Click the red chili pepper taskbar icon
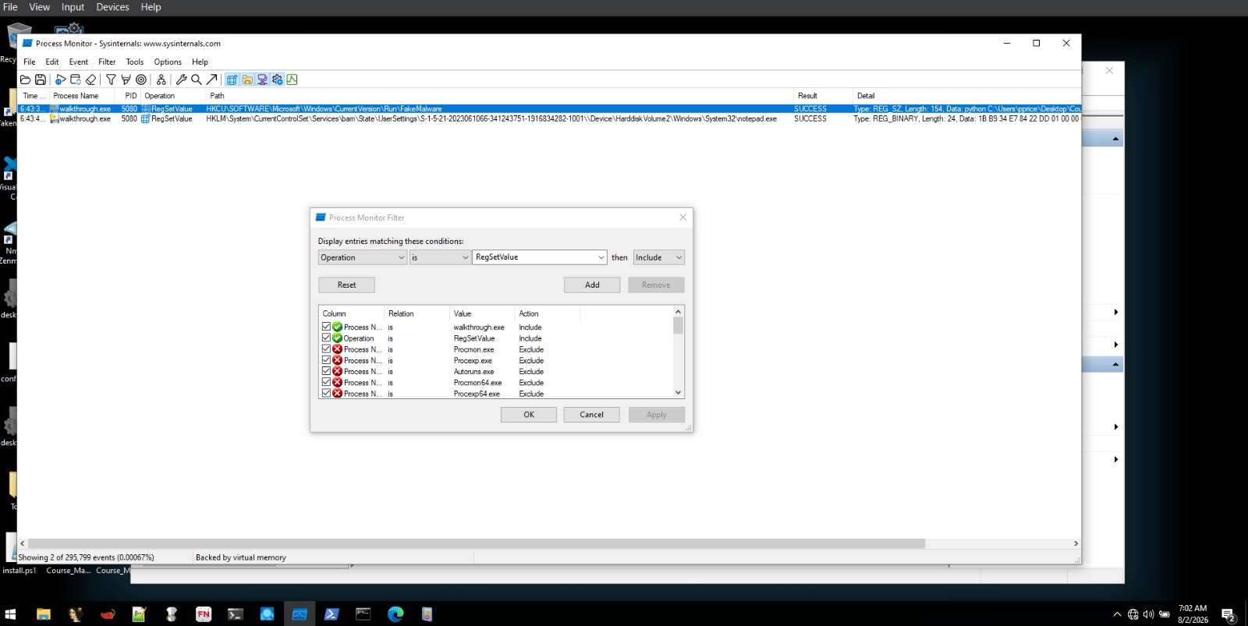 [x=108, y=614]
